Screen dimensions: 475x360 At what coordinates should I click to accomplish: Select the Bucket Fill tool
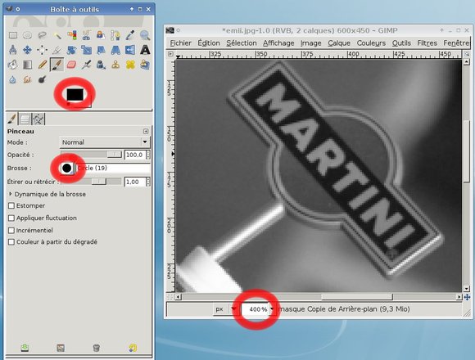13,65
